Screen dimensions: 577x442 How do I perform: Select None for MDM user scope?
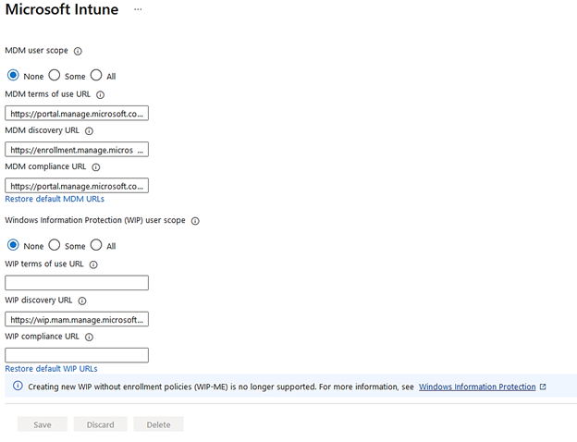(x=13, y=76)
